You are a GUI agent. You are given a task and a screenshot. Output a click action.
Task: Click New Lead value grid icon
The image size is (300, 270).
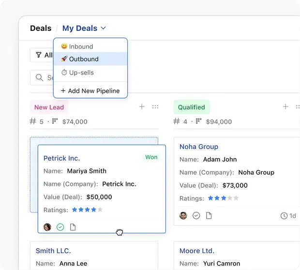(x=55, y=121)
